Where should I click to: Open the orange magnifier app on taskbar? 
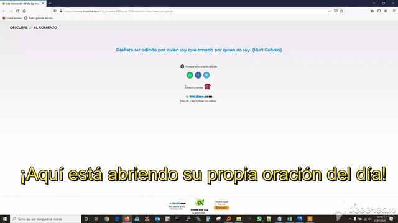coord(228,219)
